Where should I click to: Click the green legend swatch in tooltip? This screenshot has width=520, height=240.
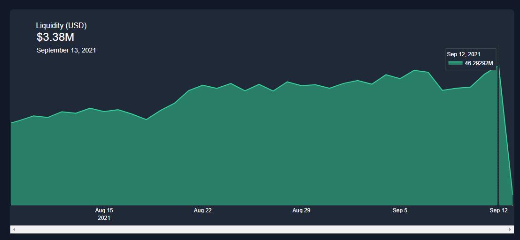tap(455, 63)
